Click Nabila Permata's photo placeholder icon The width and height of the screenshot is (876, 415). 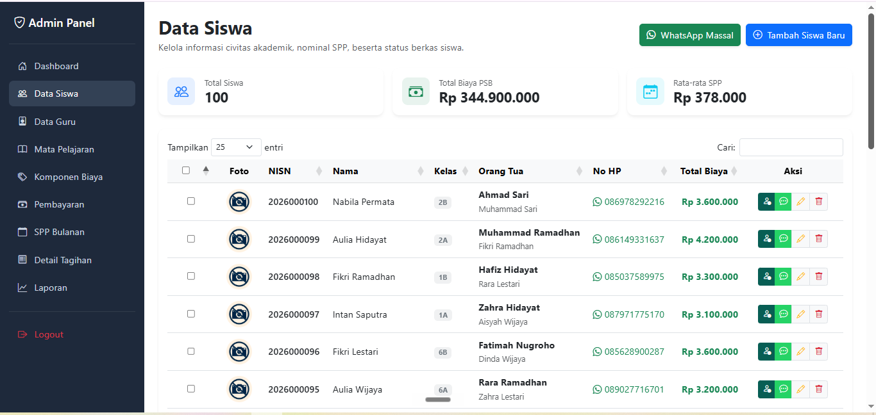[x=239, y=202]
